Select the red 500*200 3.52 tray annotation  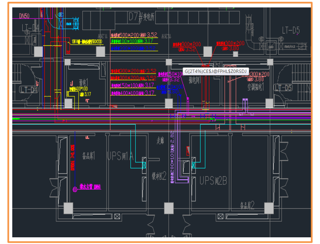(x=133, y=35)
